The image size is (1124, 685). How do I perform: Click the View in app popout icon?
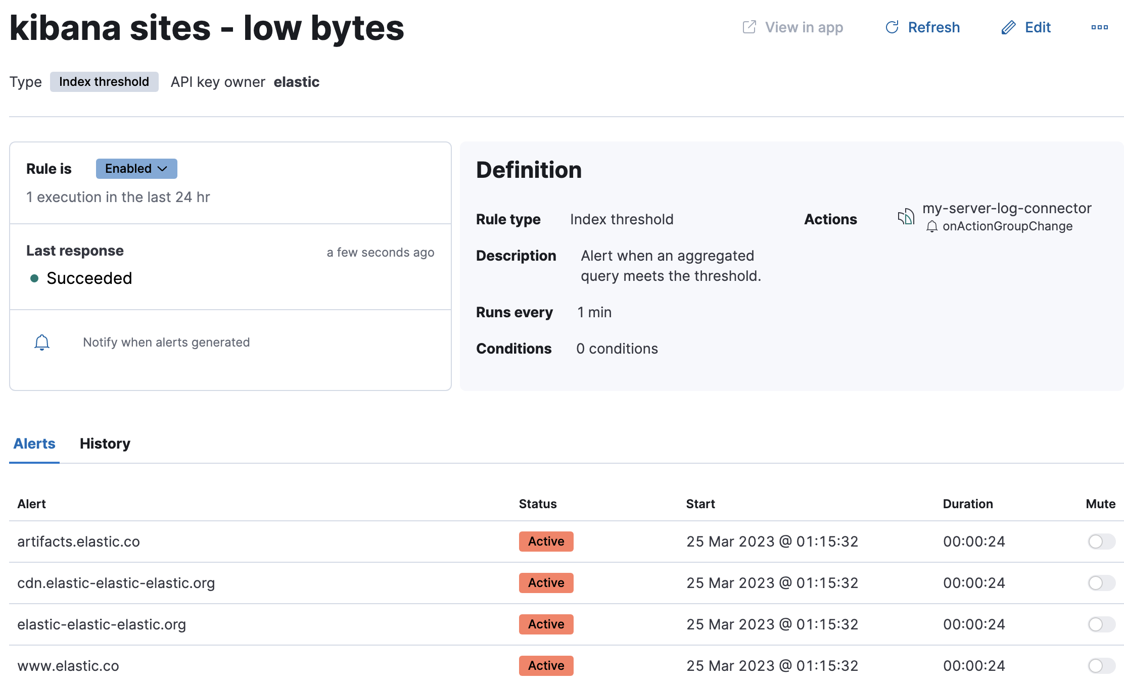(x=749, y=27)
